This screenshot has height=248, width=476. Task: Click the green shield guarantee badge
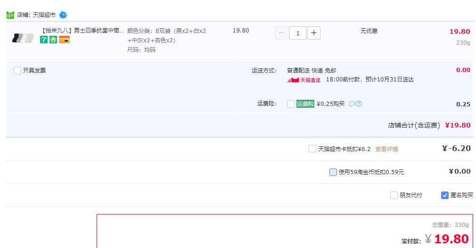53,40
